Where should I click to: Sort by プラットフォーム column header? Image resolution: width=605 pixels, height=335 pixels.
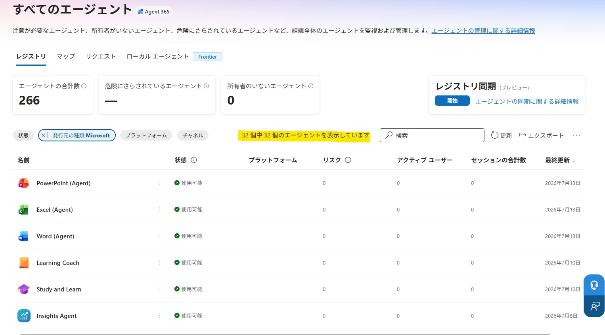[273, 160]
